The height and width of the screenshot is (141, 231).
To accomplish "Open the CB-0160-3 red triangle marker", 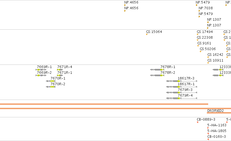I will (x=208, y=139).
